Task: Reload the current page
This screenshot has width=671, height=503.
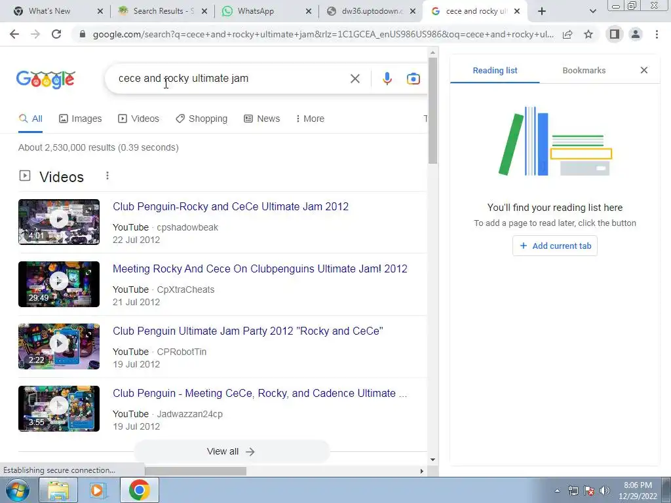Action: click(56, 34)
